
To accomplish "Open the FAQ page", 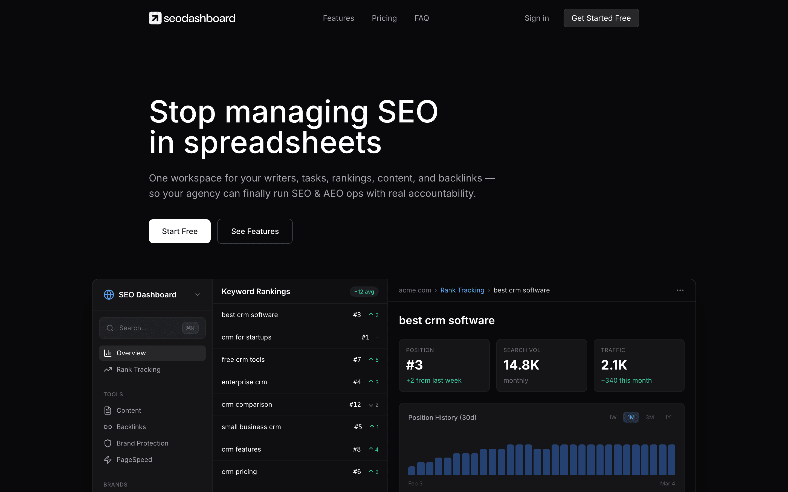I will (422, 18).
